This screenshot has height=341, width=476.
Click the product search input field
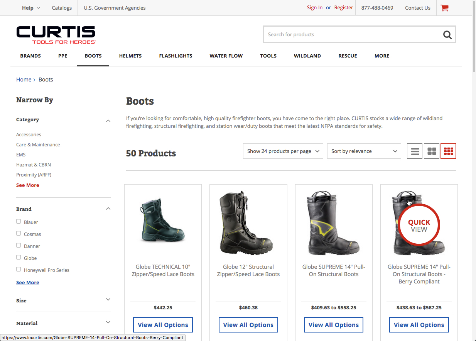coord(351,35)
